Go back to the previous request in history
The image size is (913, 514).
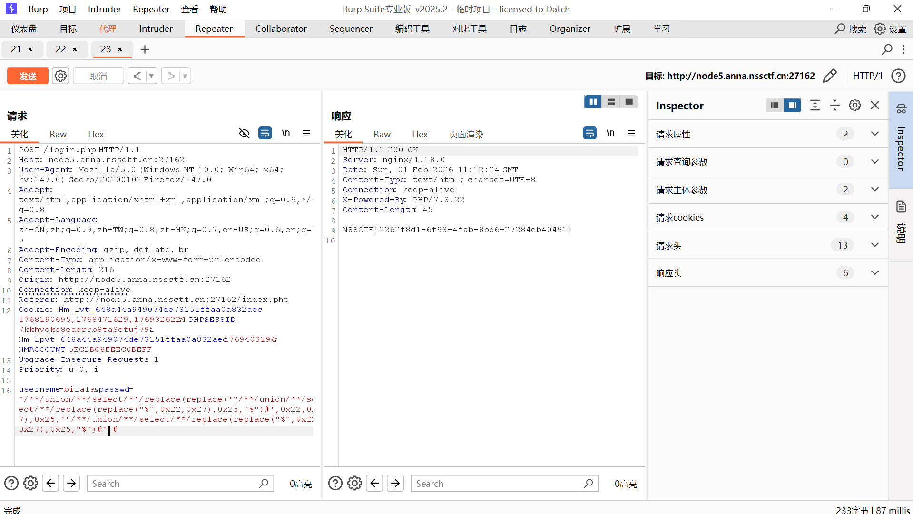pos(137,76)
